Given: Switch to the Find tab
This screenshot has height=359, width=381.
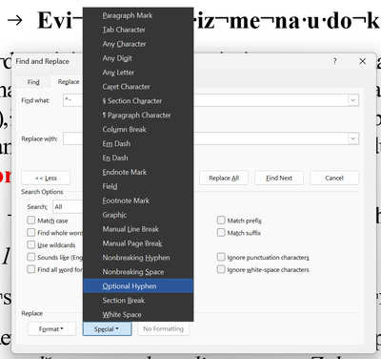Looking at the screenshot, I should [x=33, y=82].
